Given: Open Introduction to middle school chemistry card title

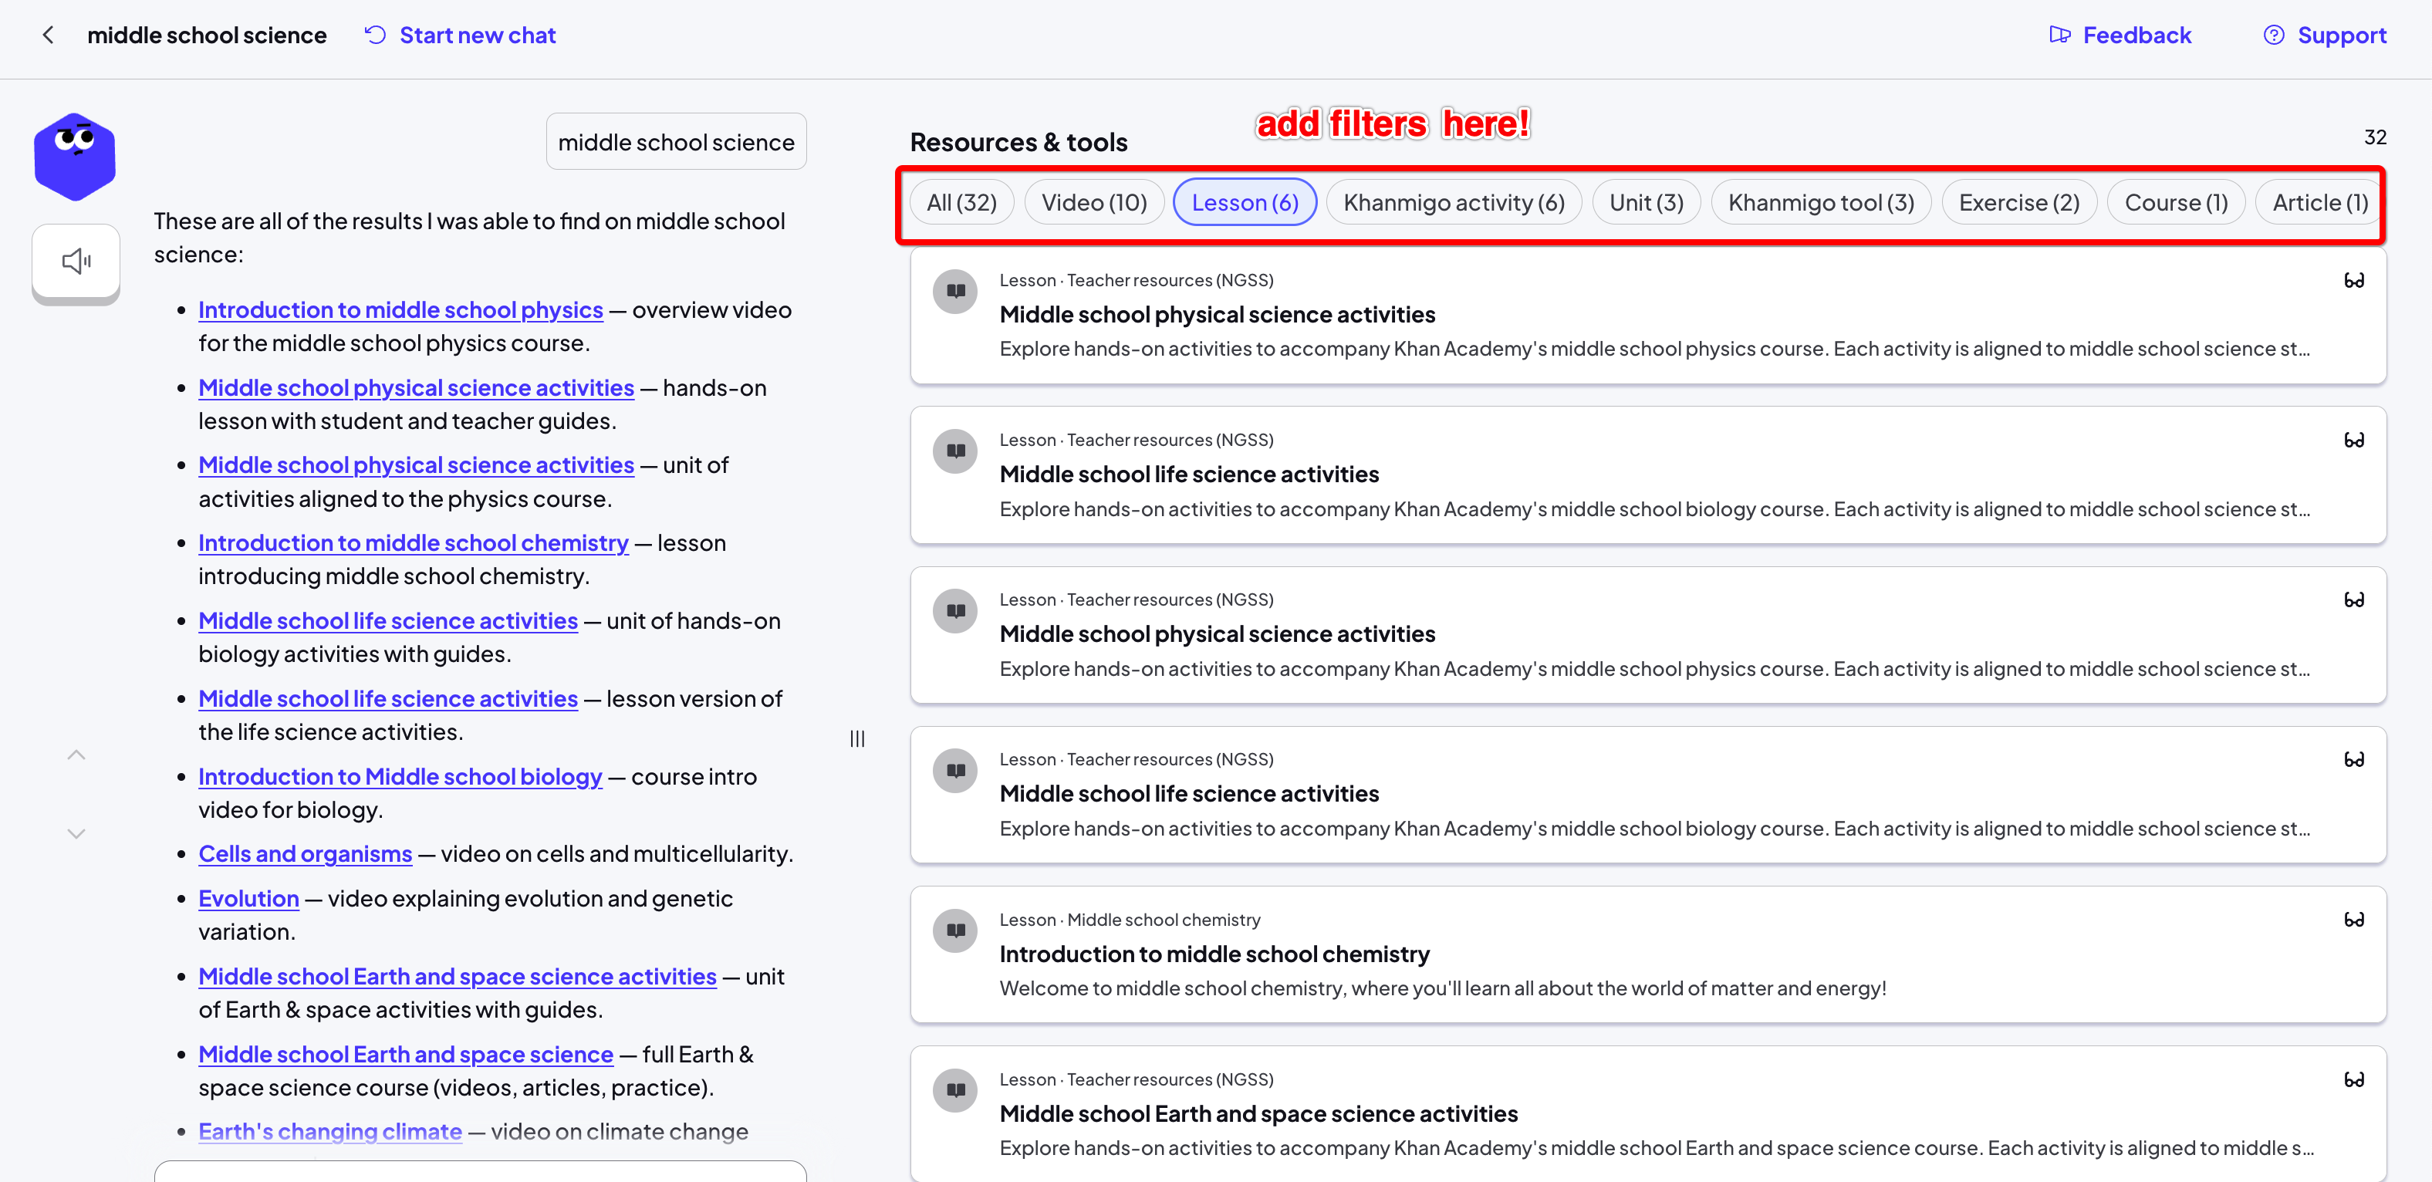Looking at the screenshot, I should (x=1214, y=954).
